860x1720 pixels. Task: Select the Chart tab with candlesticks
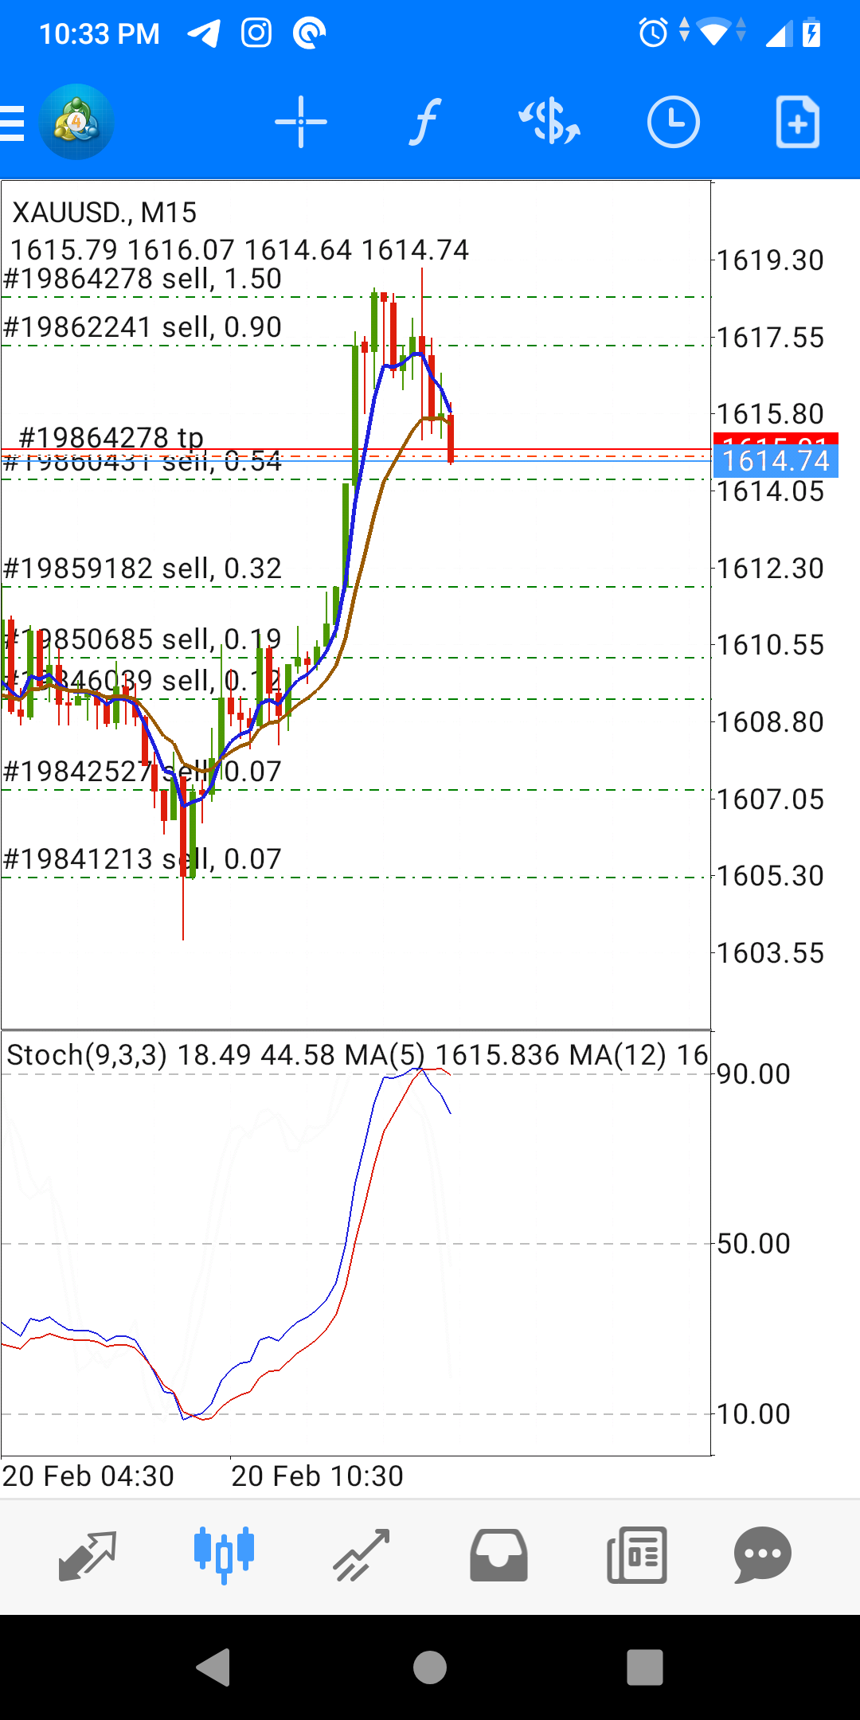point(224,1555)
